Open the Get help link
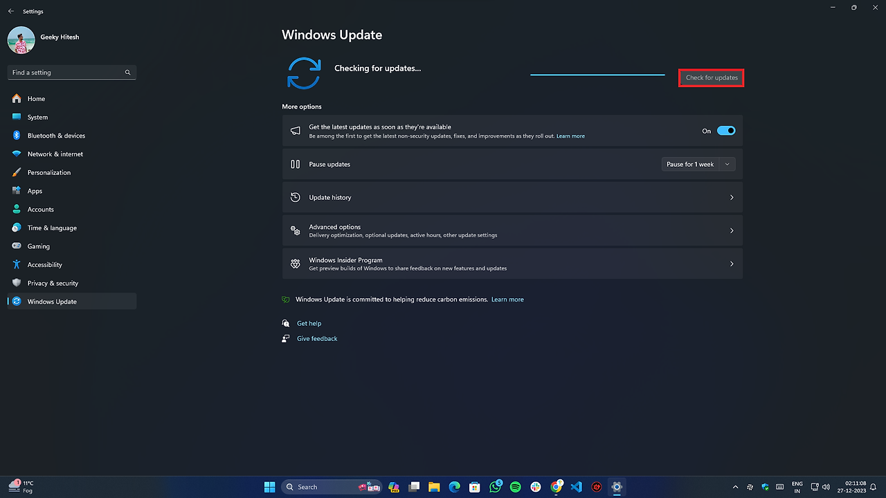Screen dimensions: 886x498 (309, 324)
